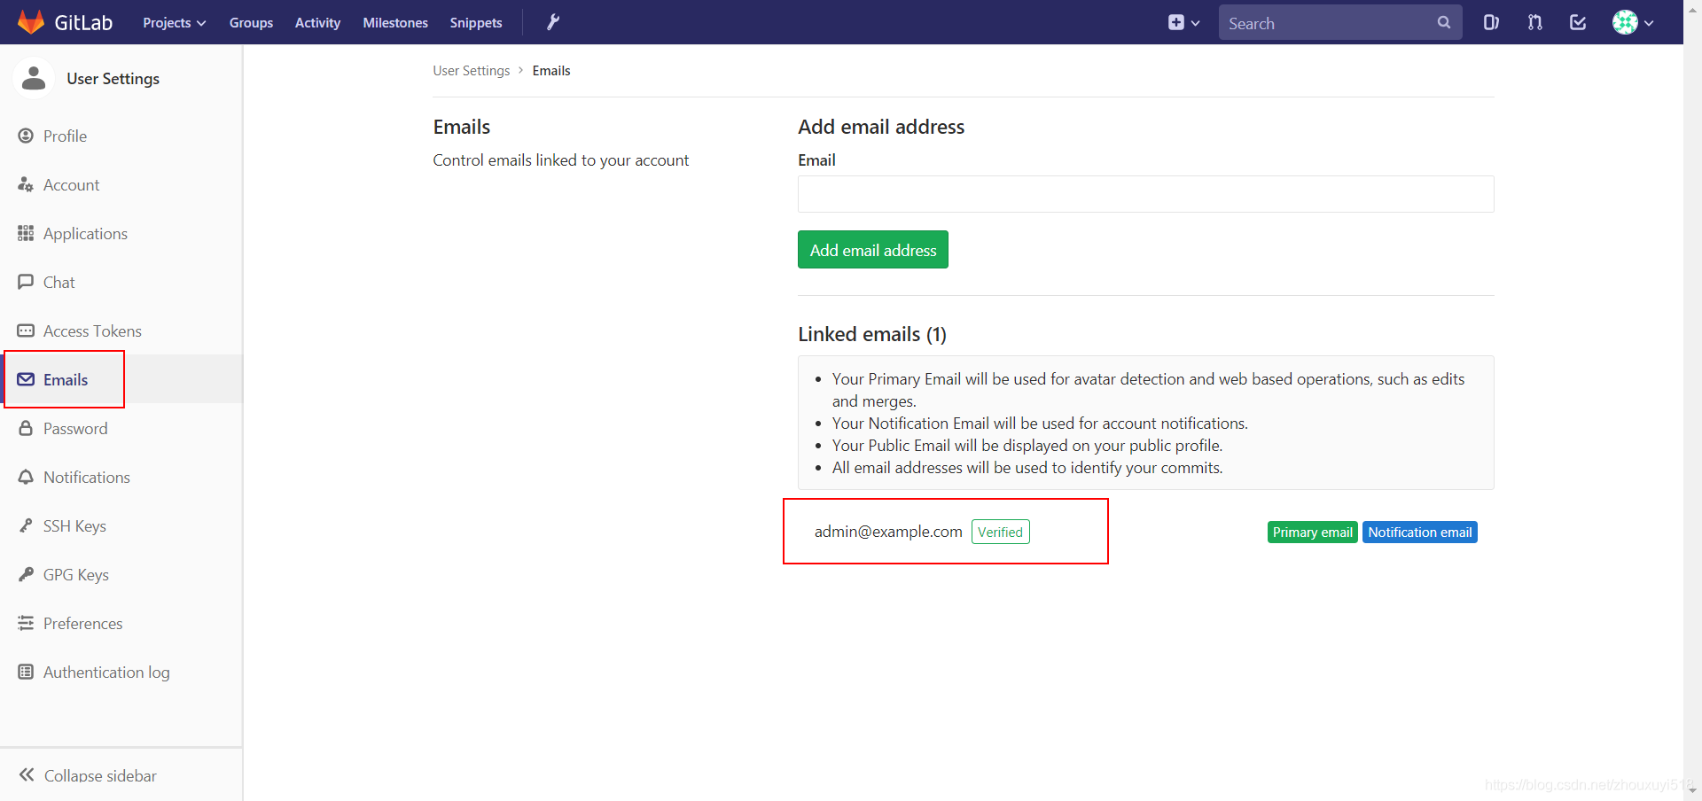Expand the Projects dropdown
The height and width of the screenshot is (801, 1702).
coord(175,23)
